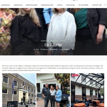Image resolution: width=107 pixels, height=107 pixels.
Task: Expand the Bestemmingen menu
Action: click(x=32, y=5)
